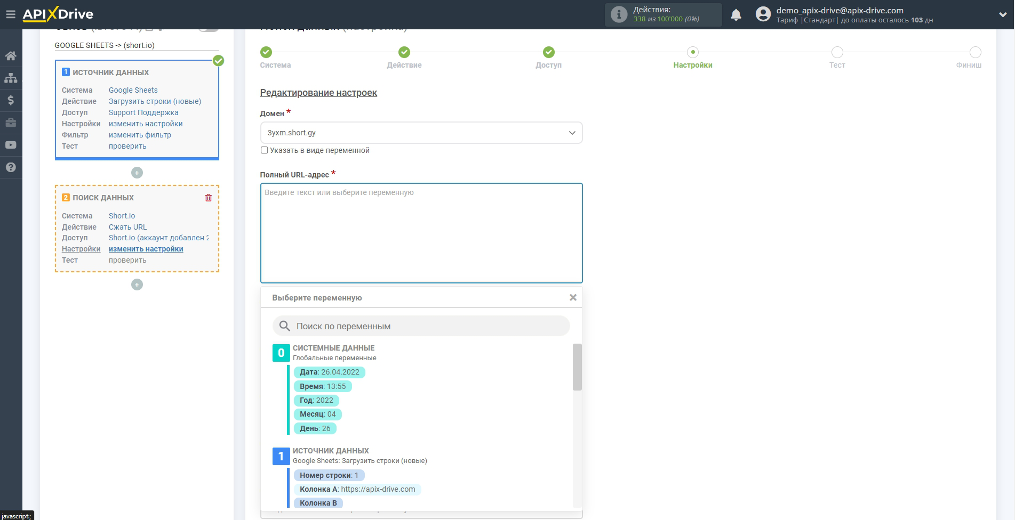Click the actions info icon
This screenshot has height=520, width=1015.
click(x=619, y=14)
